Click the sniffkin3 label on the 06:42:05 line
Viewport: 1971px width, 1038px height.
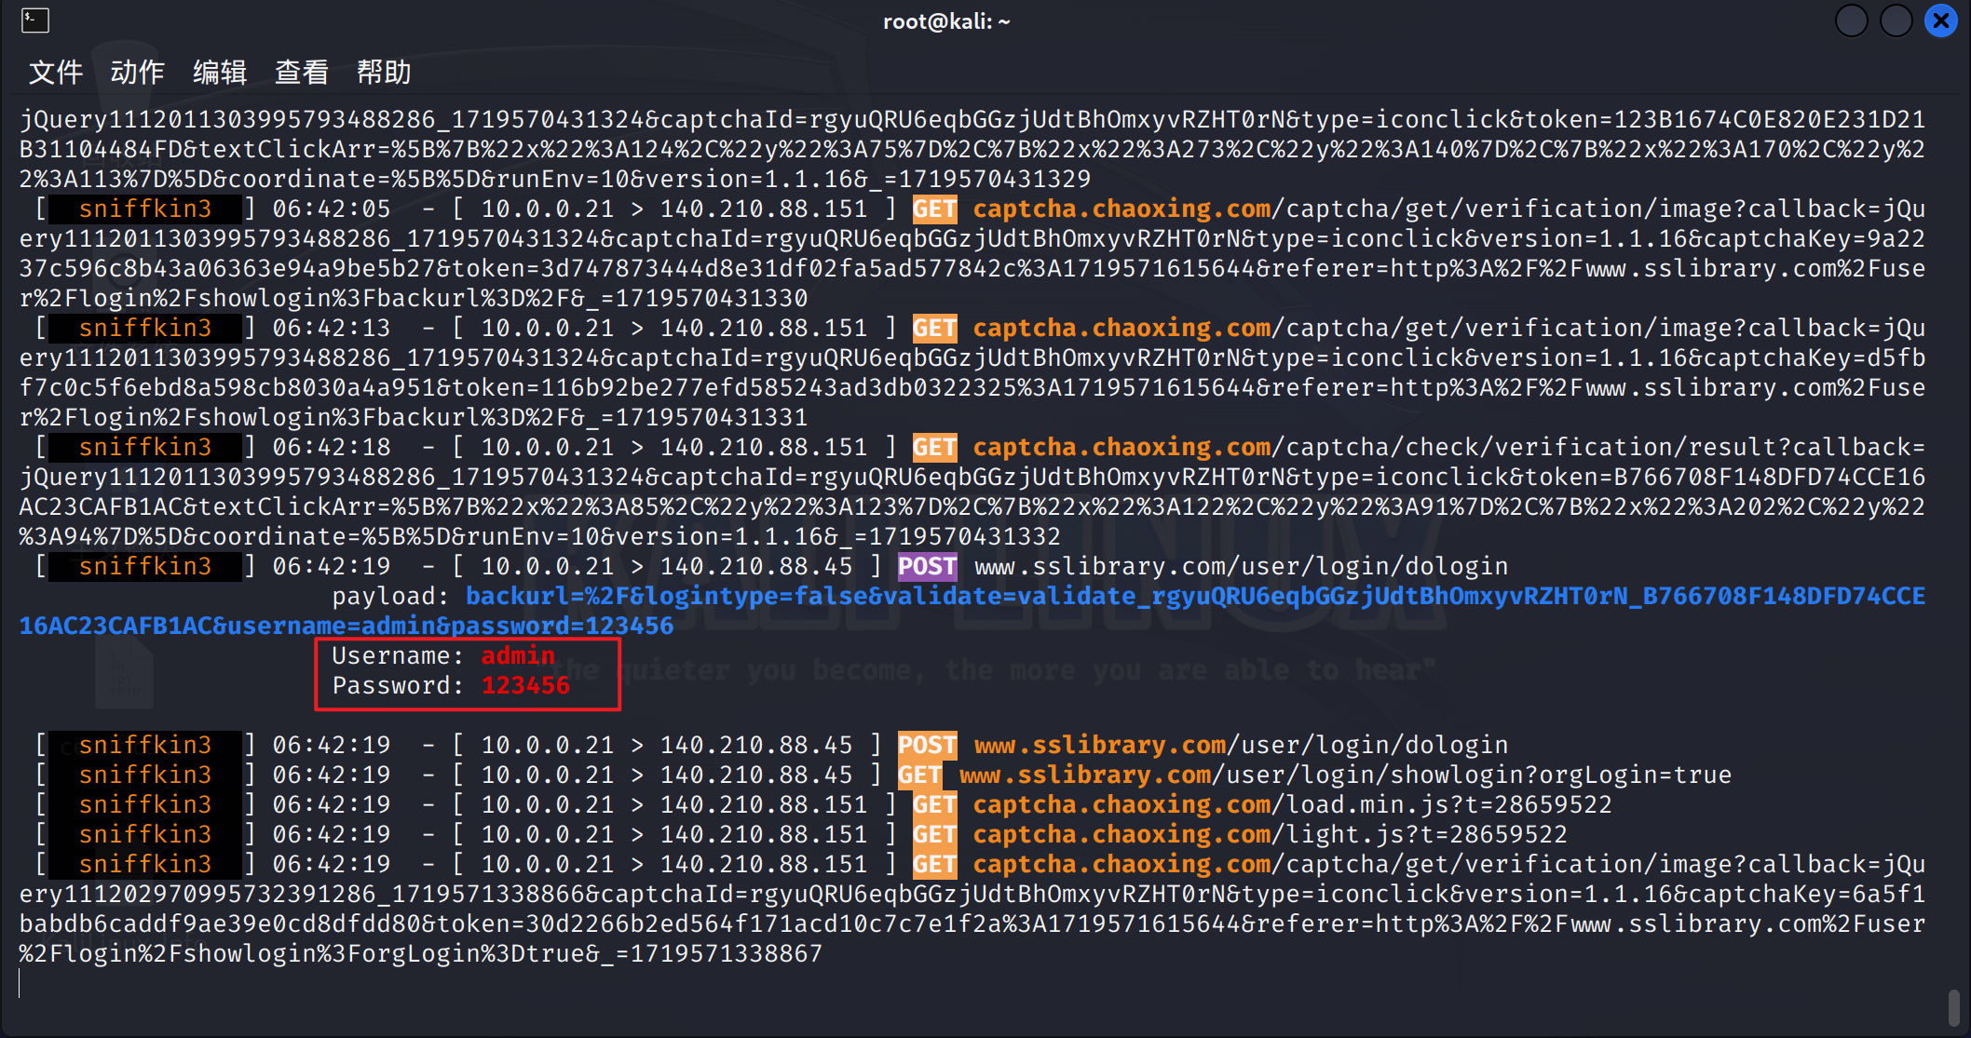[145, 209]
